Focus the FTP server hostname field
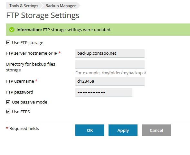190x155 pixels. 110,53
